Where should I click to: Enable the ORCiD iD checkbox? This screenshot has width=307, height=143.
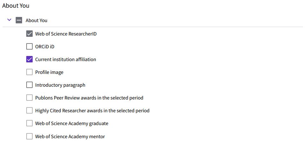(29, 46)
